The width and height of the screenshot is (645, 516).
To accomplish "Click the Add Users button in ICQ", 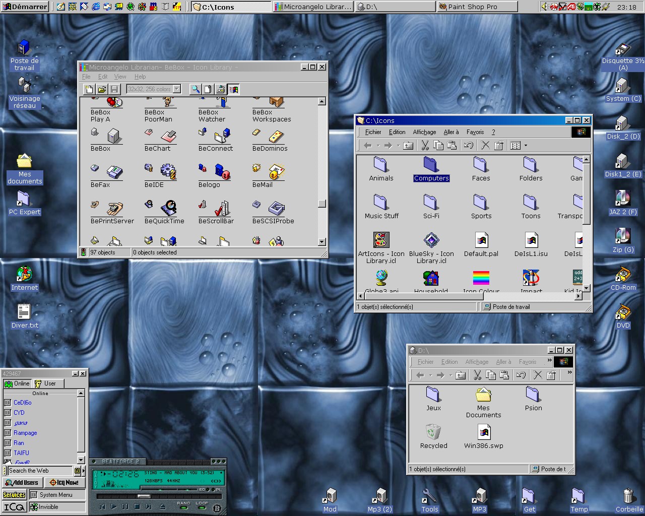I will [22, 482].
